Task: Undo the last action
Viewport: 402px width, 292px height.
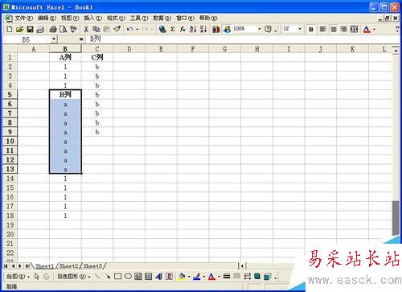Action: pos(130,29)
